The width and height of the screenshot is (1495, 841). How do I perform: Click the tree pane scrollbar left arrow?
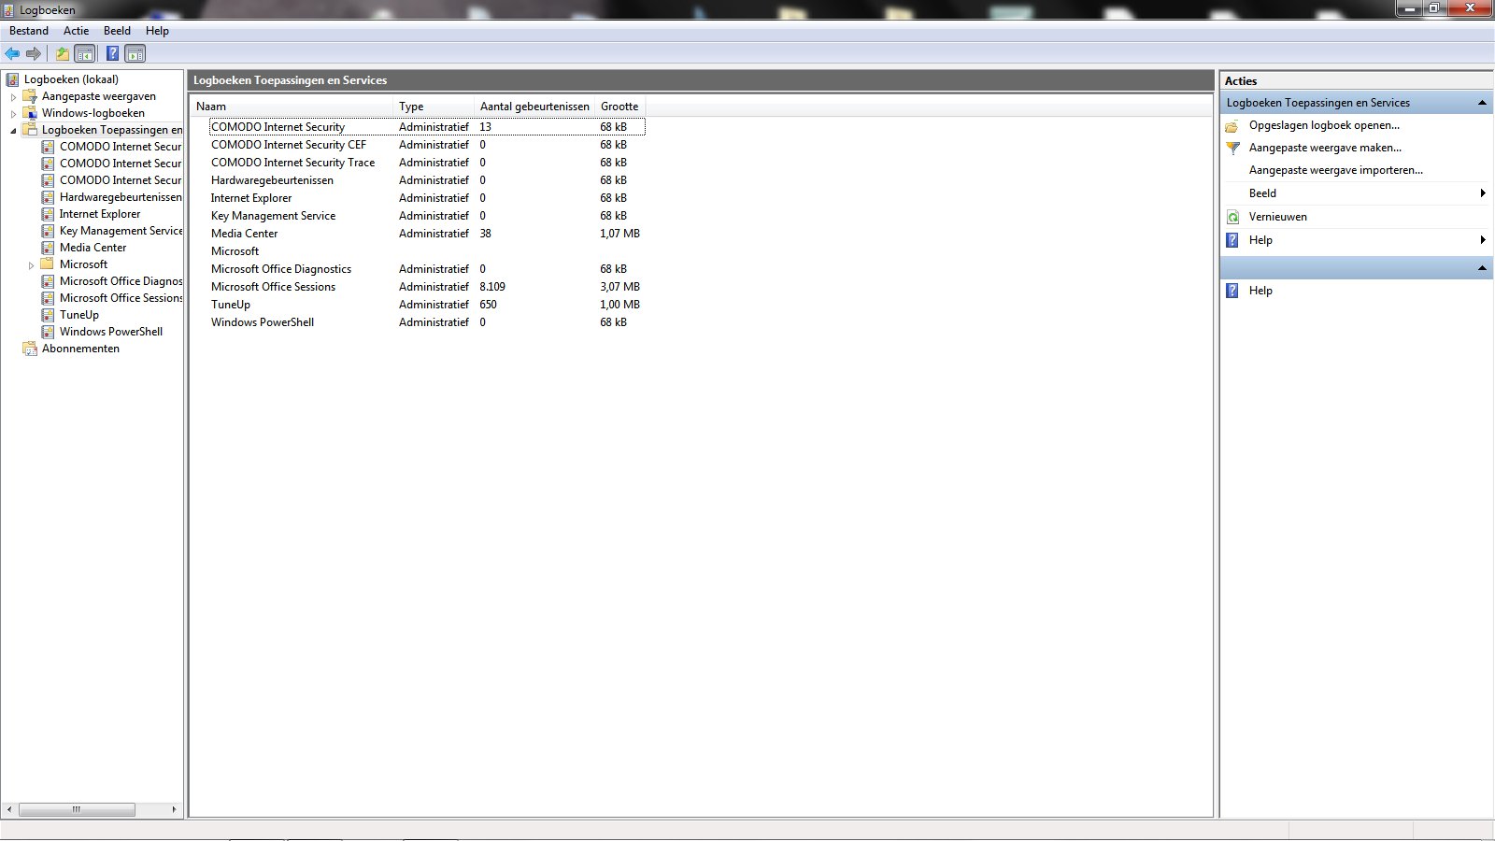click(9, 809)
